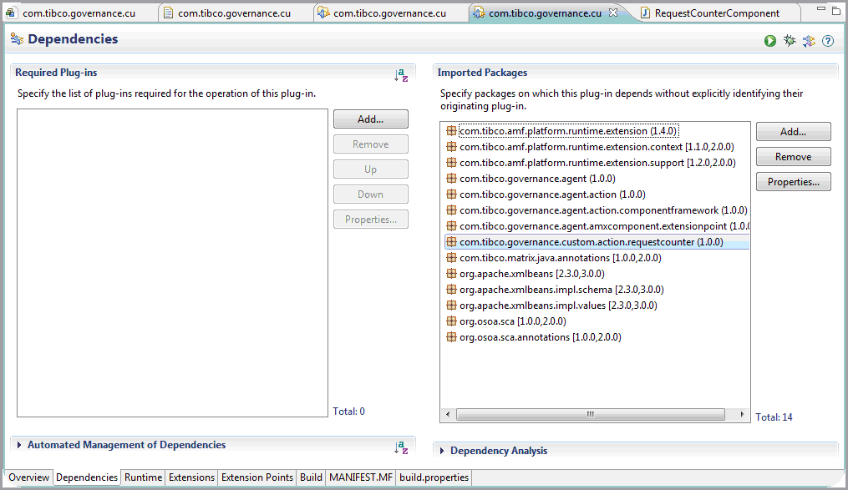Select org.osoa.sca [1.0.0,2.0.0) package
The image size is (848, 490).
[x=512, y=321]
